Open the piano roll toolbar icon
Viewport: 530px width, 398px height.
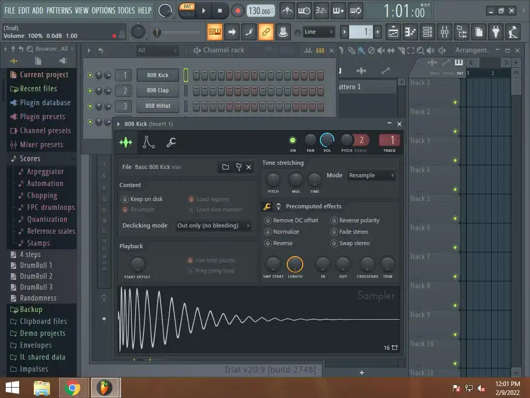410,32
